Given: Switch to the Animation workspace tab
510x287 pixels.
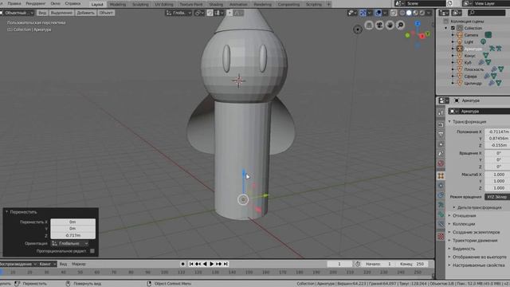Looking at the screenshot, I should click(x=238, y=4).
